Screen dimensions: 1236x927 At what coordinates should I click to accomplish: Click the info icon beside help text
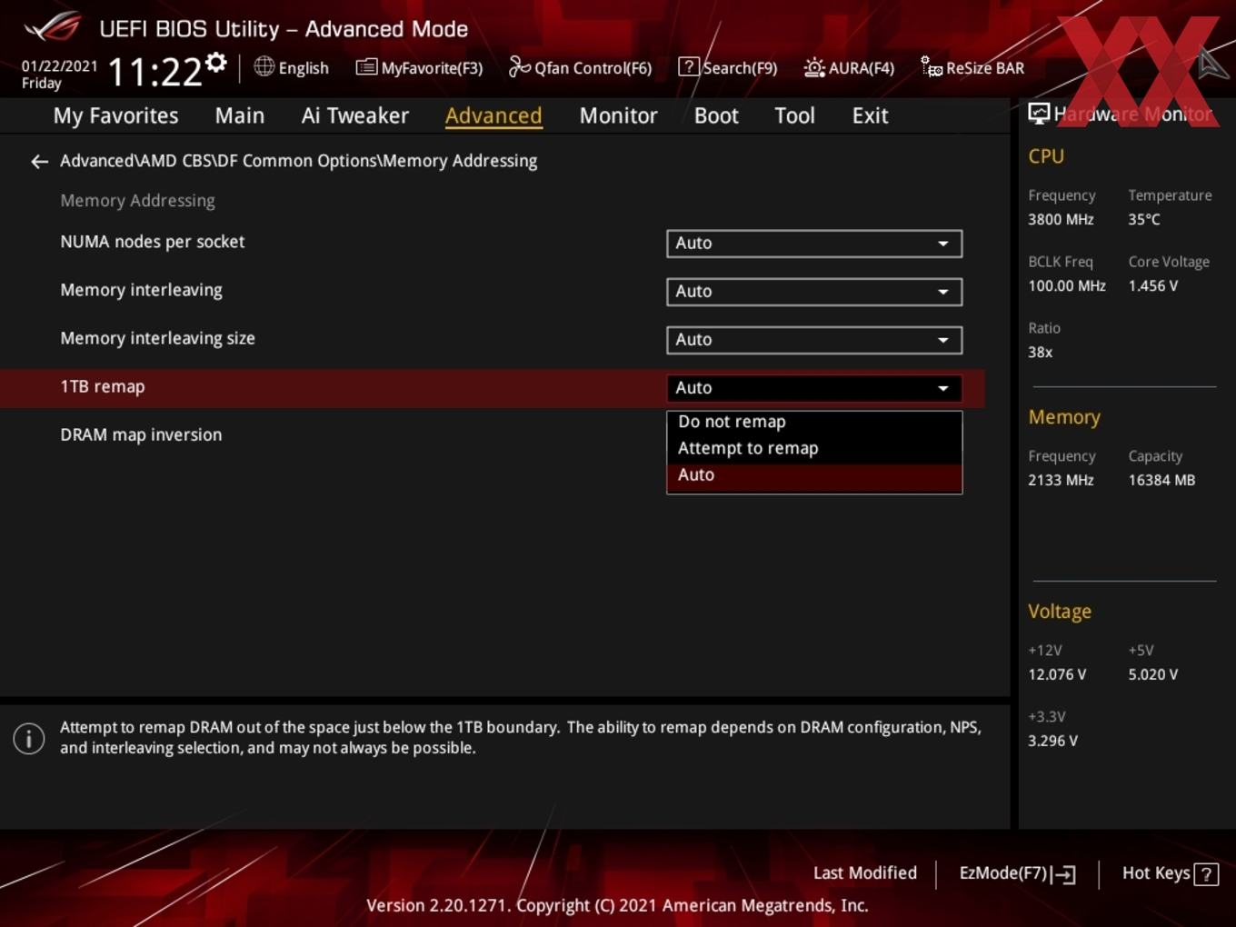29,738
